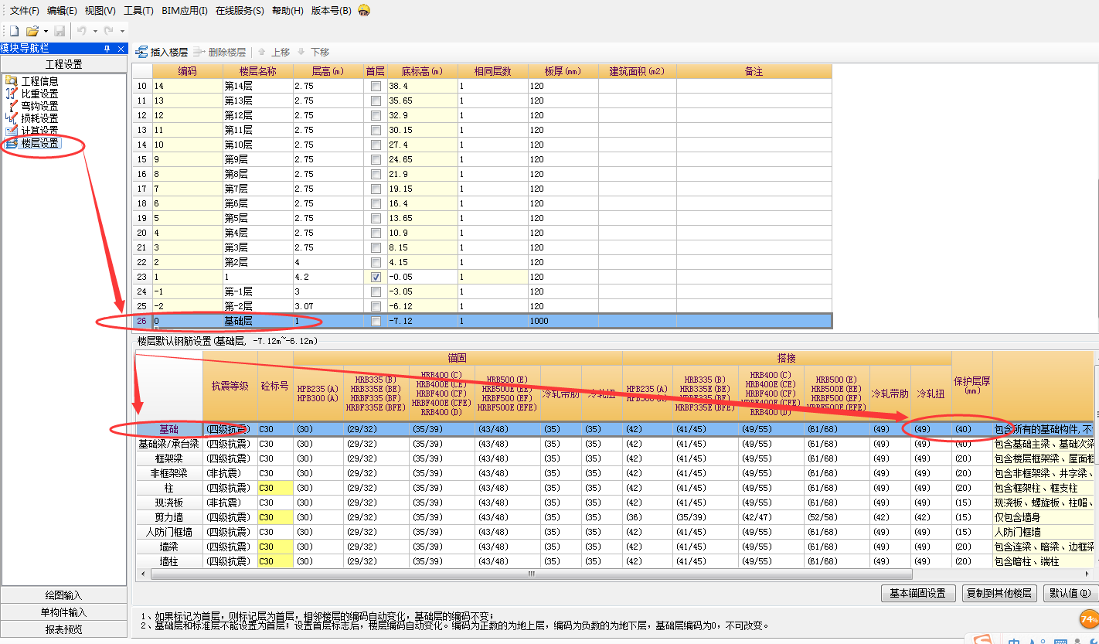Move the floor down with 下移
Screen dimensions: 1099x644
(x=313, y=52)
